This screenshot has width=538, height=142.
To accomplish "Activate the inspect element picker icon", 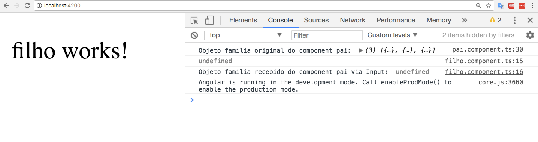I will (x=194, y=20).
